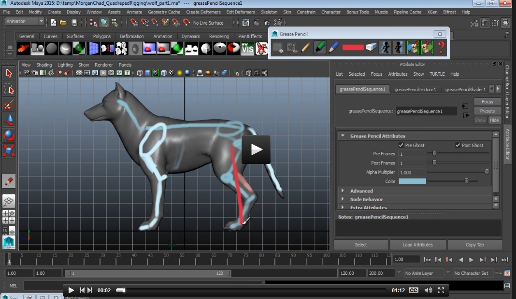516x299 pixels.
Task: Select the Grease Pencil pencil tool
Action: (305, 48)
